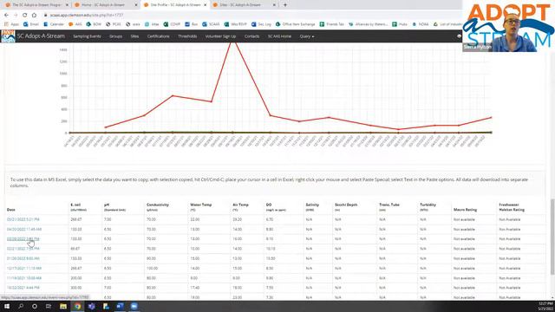
Task: Click the taskbar clock
Action: [x=545, y=306]
